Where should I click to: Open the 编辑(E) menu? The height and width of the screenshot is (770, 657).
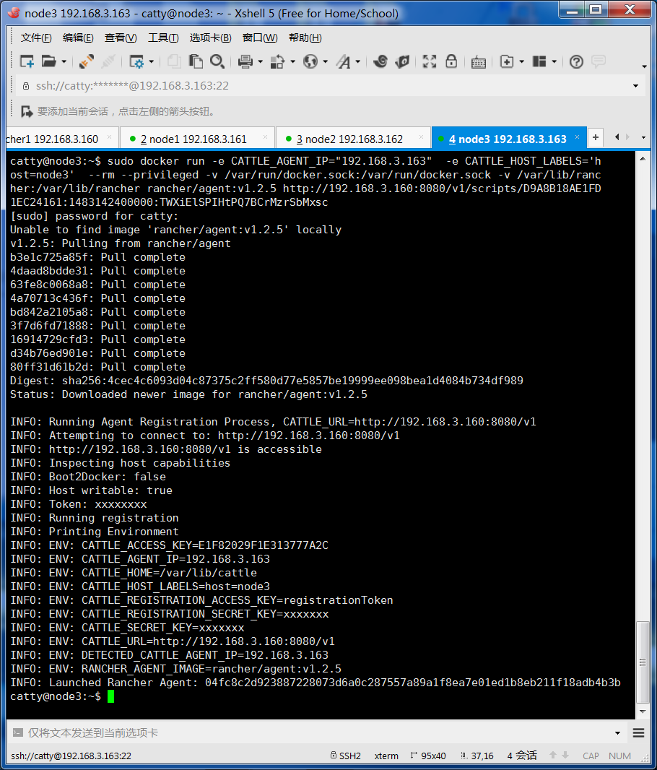pyautogui.click(x=78, y=38)
